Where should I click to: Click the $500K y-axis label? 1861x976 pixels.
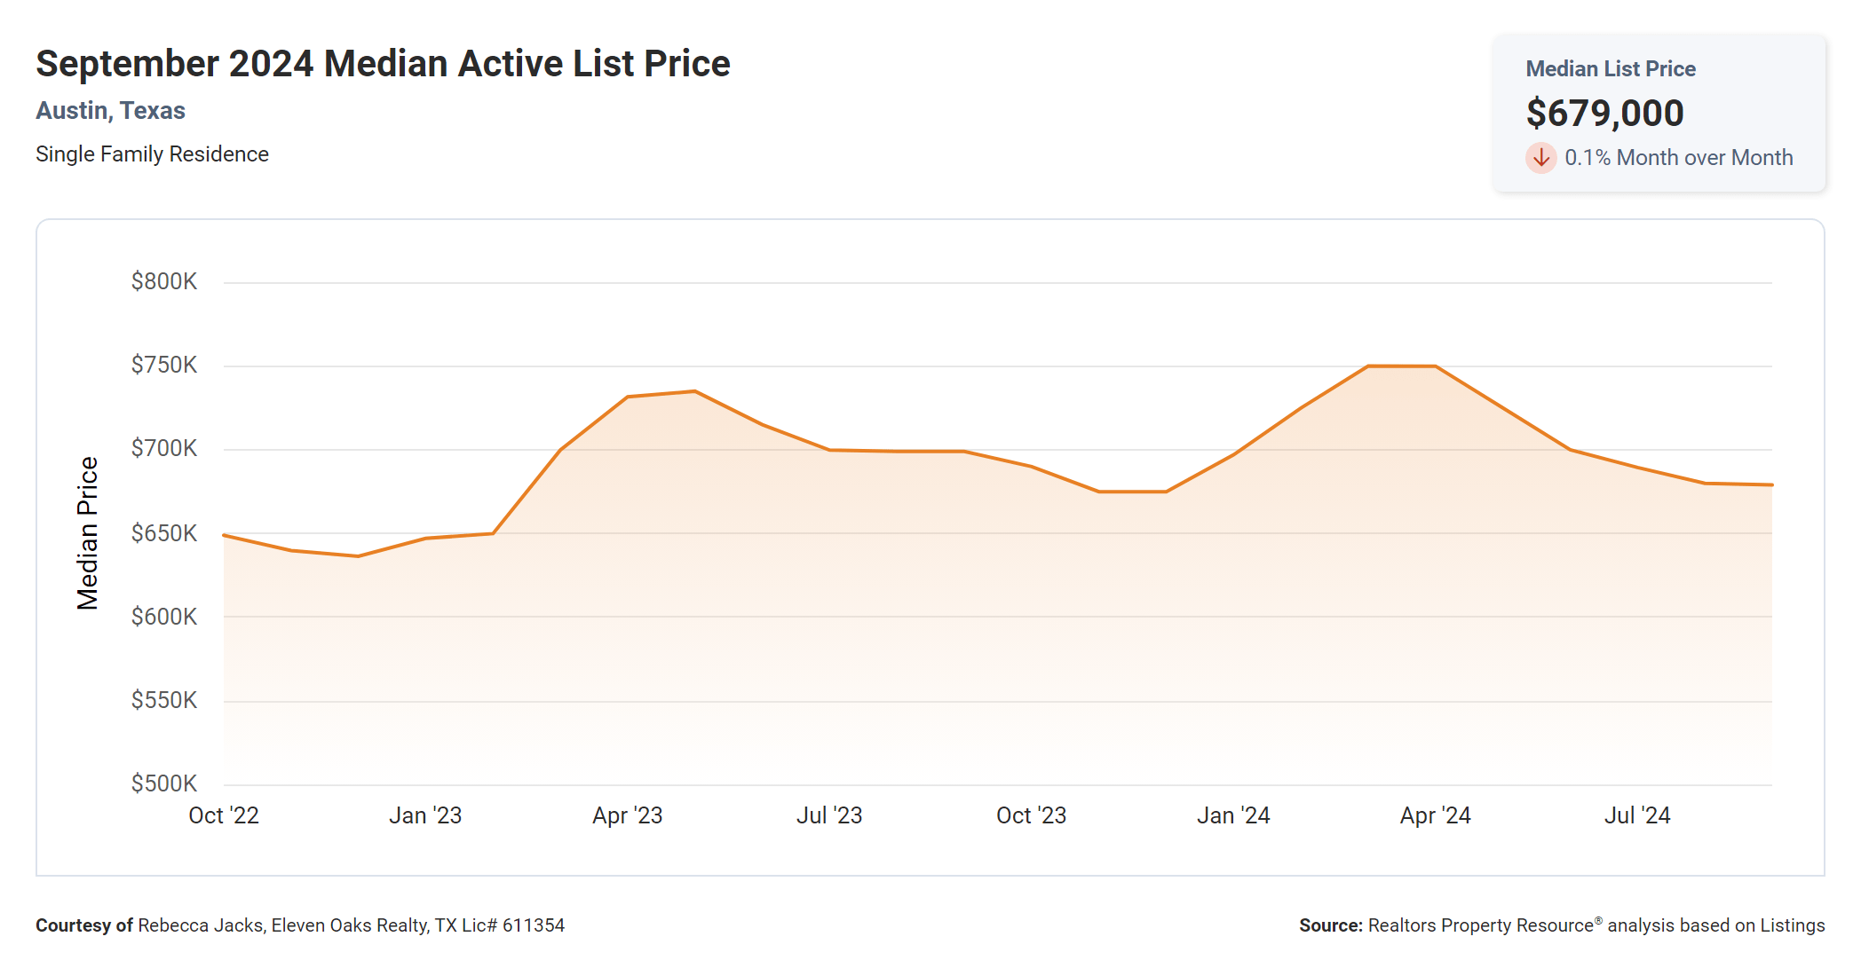click(164, 783)
